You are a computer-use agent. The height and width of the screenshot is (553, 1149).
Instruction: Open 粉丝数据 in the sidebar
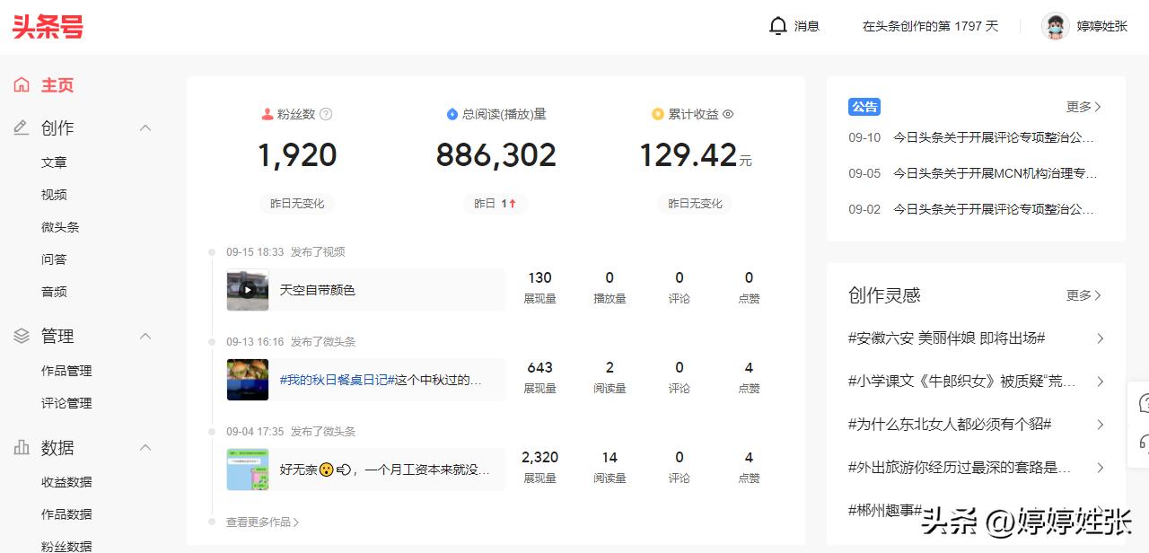click(x=66, y=546)
